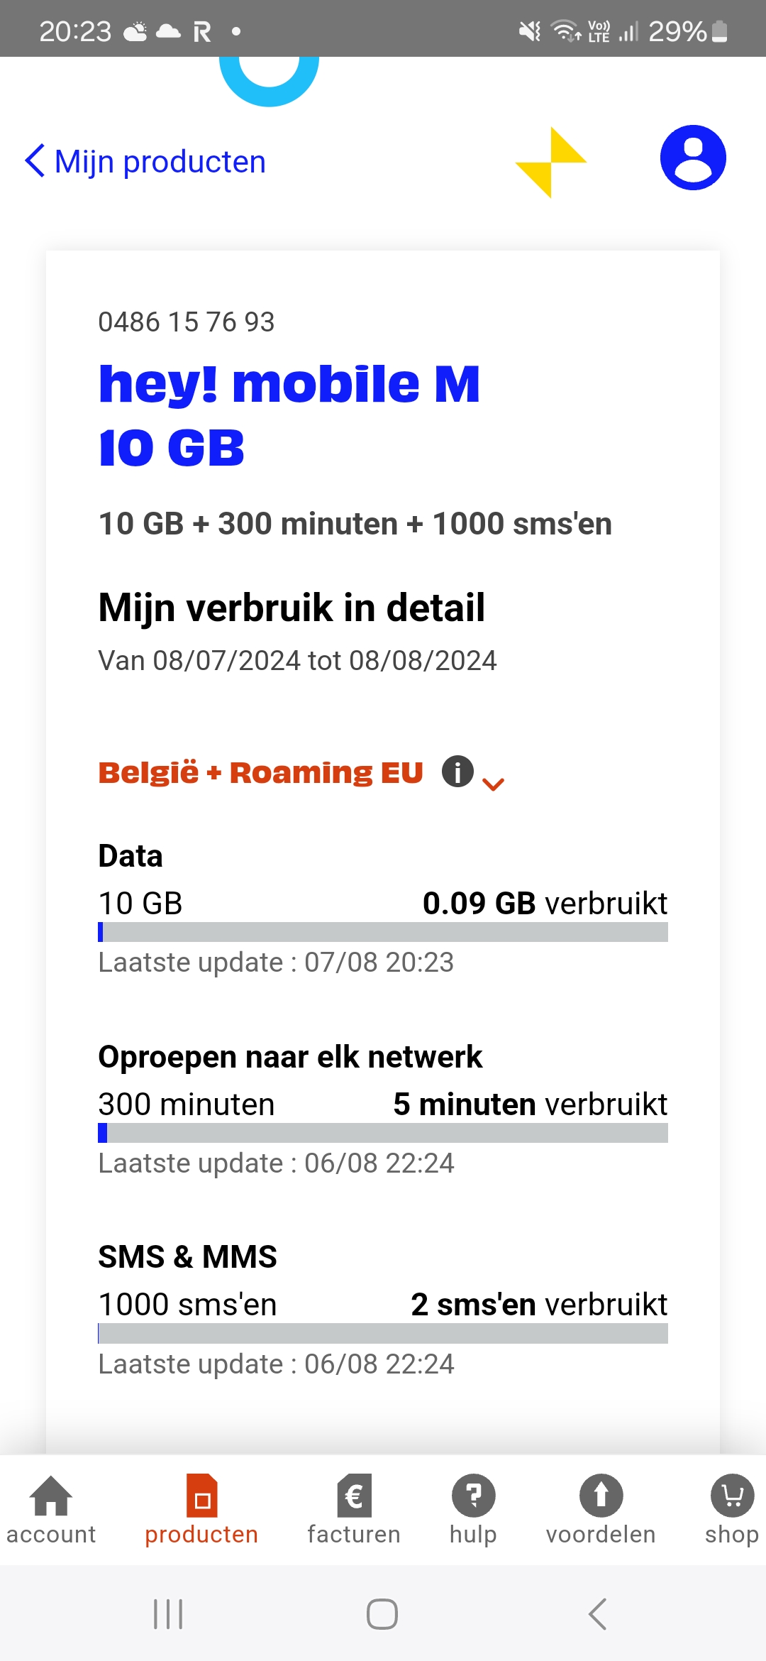Screen dimensions: 766x1661
Task: Open the account tab
Action: 51,1509
